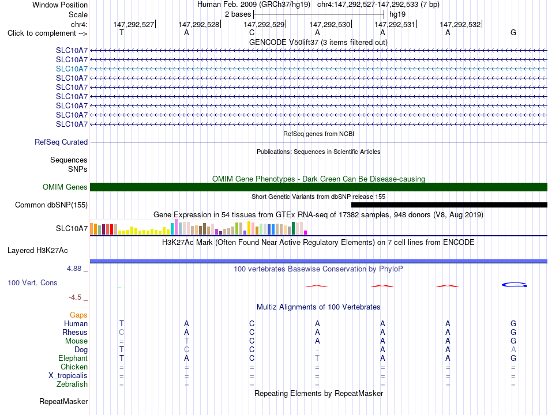Click the Window Position label

pos(60,5)
